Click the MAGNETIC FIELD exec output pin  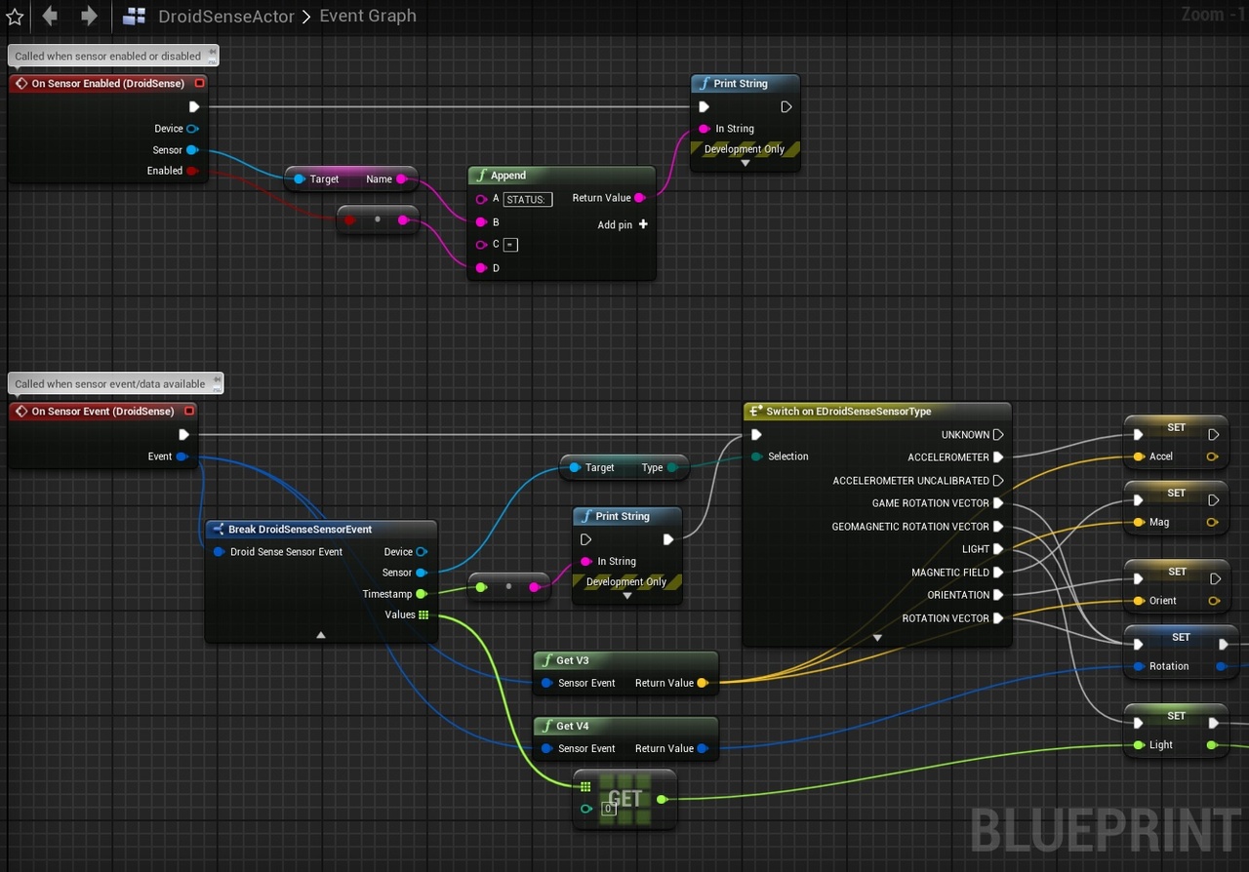tap(998, 573)
